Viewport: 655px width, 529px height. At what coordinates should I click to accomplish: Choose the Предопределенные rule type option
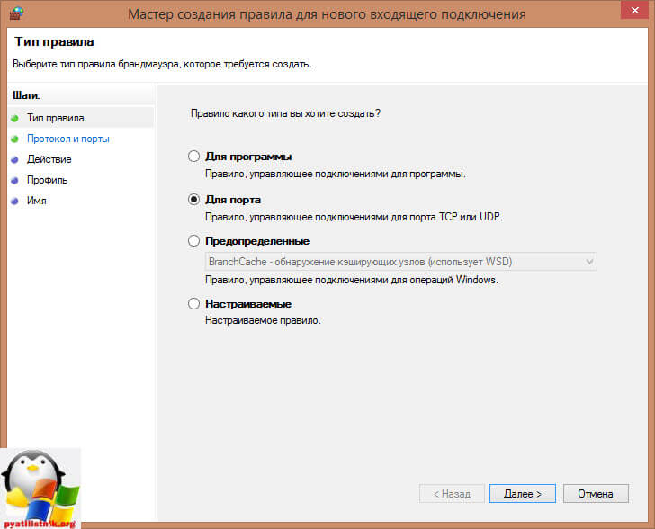193,241
